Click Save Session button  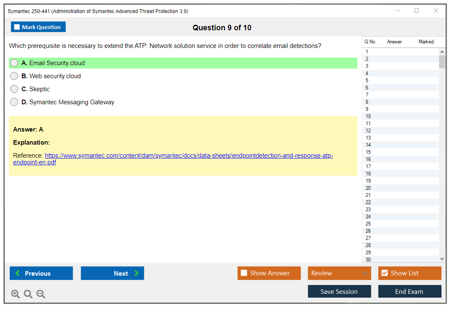(x=339, y=292)
